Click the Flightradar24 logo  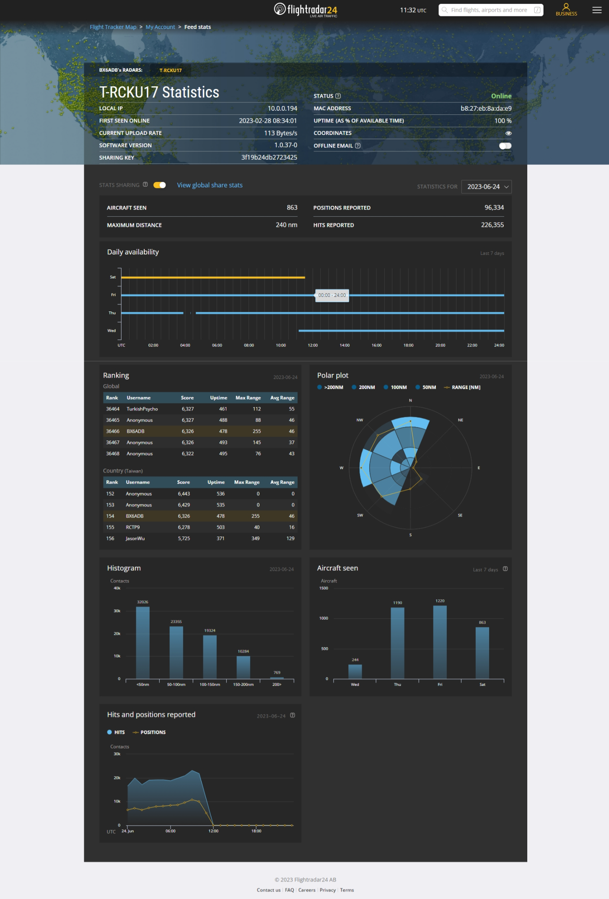[x=306, y=10]
